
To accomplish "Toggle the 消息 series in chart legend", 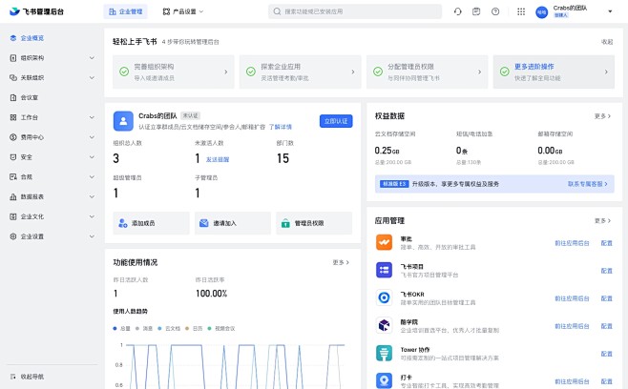I will coord(144,329).
